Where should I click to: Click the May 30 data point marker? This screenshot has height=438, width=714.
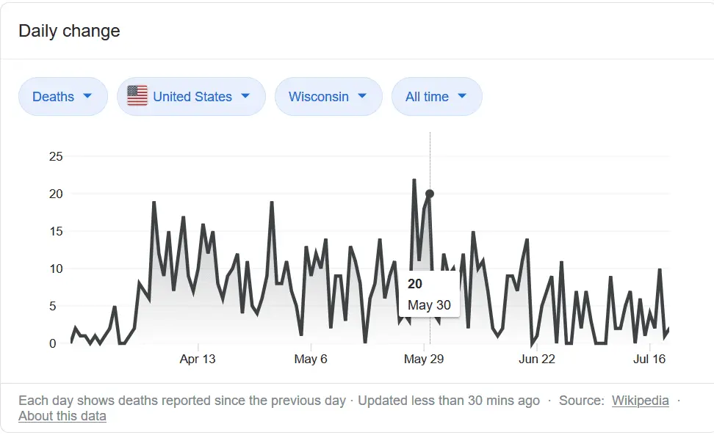430,194
